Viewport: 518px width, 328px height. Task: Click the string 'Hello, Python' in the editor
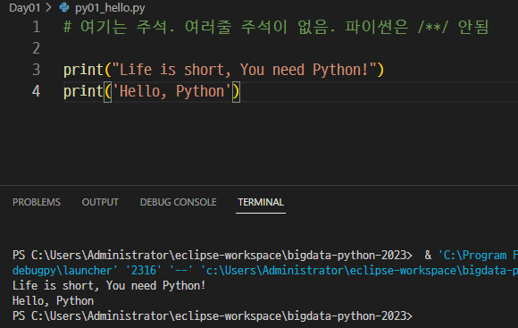coord(171,91)
